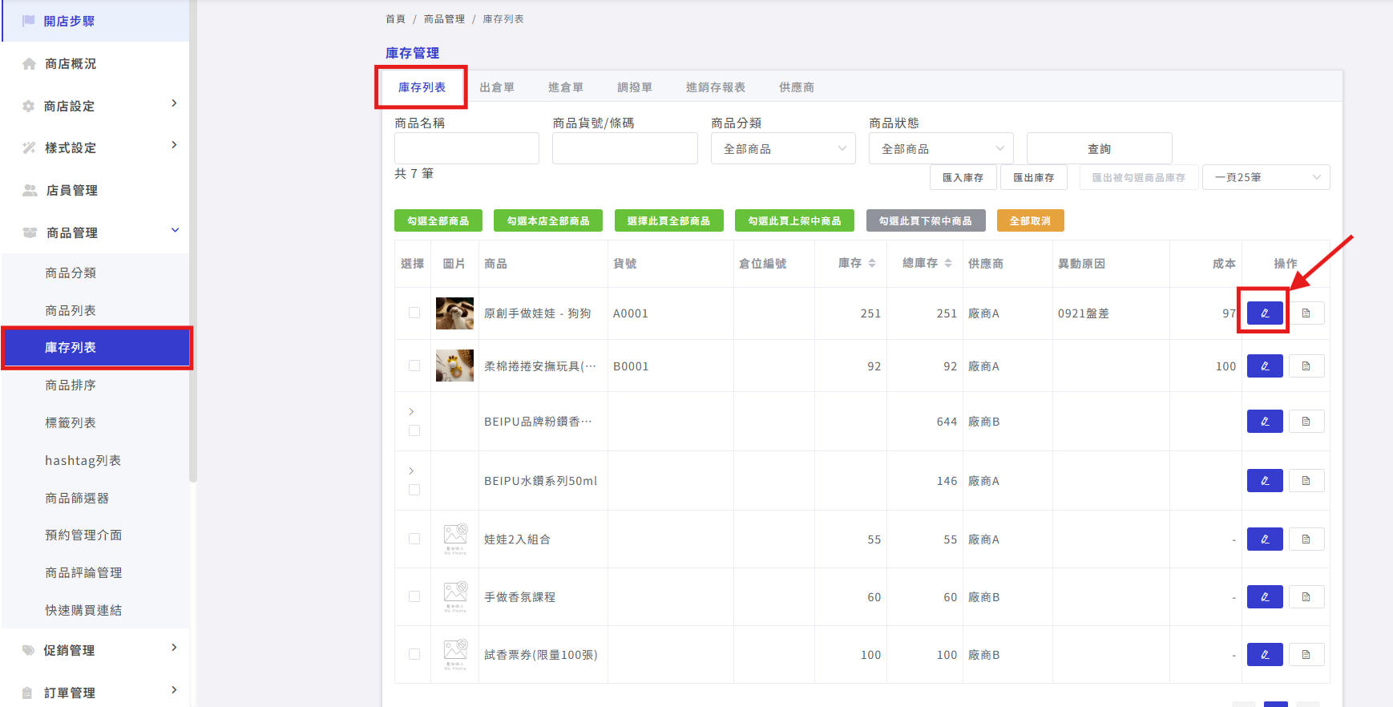
Task: Click the 商店設定 gear icon
Action: [x=29, y=106]
